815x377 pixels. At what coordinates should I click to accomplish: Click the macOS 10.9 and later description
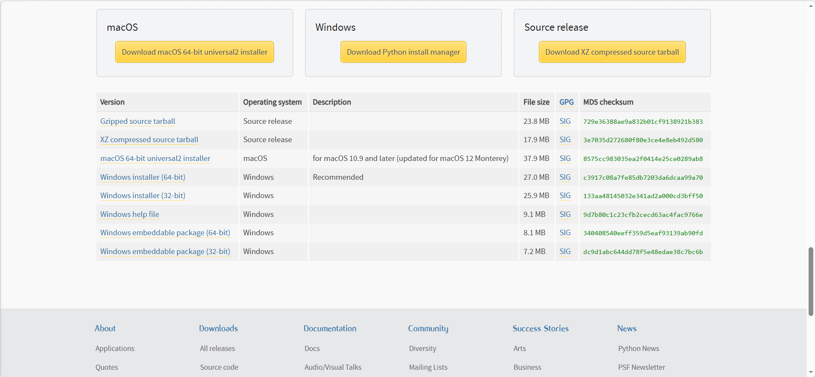410,158
